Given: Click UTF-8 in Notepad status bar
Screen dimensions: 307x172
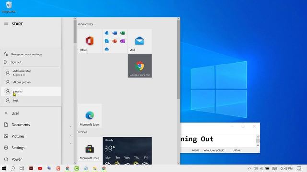Looking at the screenshot, I should click(x=236, y=150).
